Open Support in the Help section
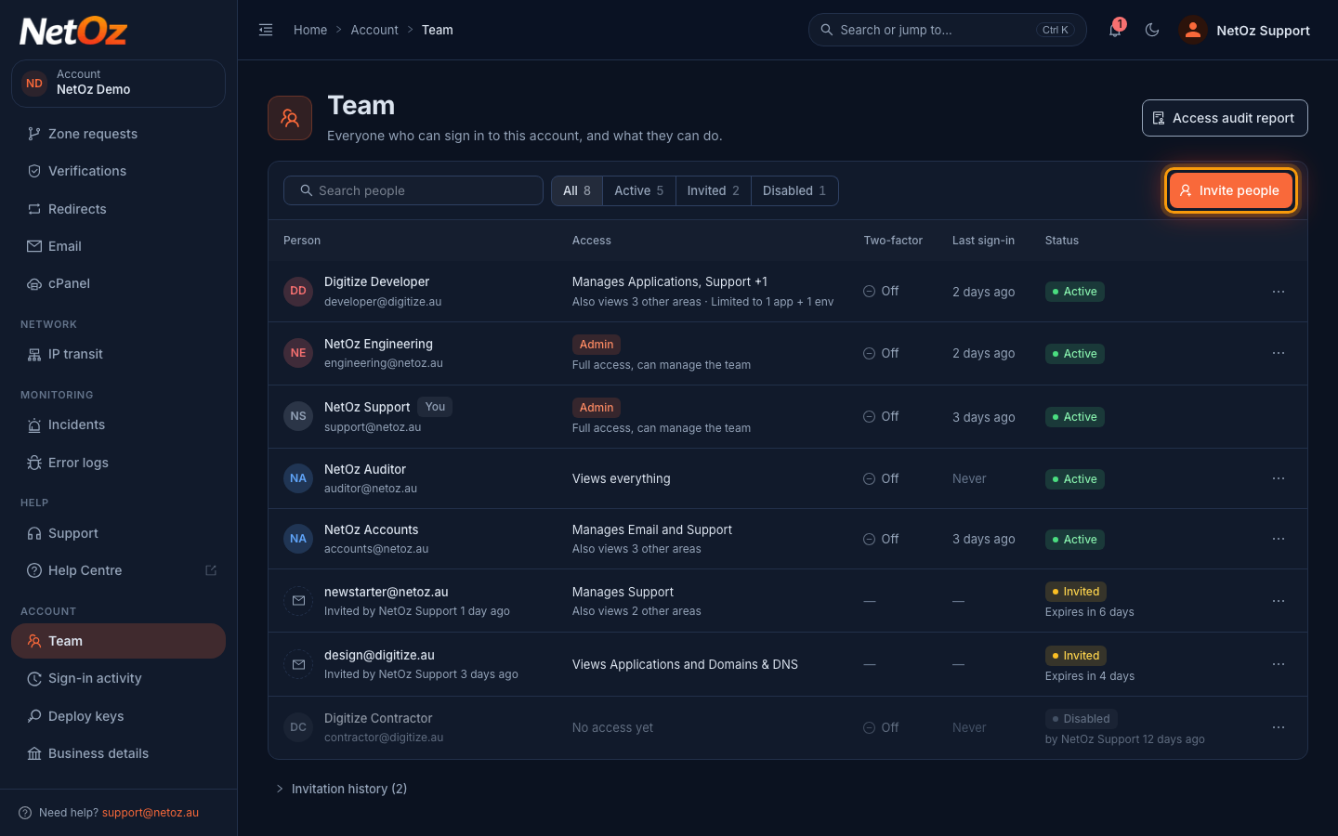Screen dimensions: 1338x836 tap(118, 533)
